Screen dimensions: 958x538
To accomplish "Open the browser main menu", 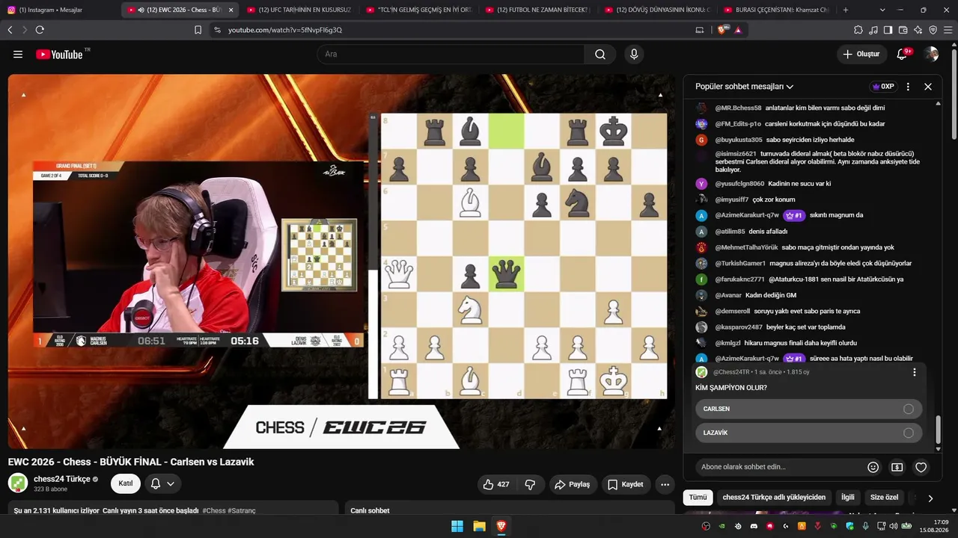I will coord(948,30).
